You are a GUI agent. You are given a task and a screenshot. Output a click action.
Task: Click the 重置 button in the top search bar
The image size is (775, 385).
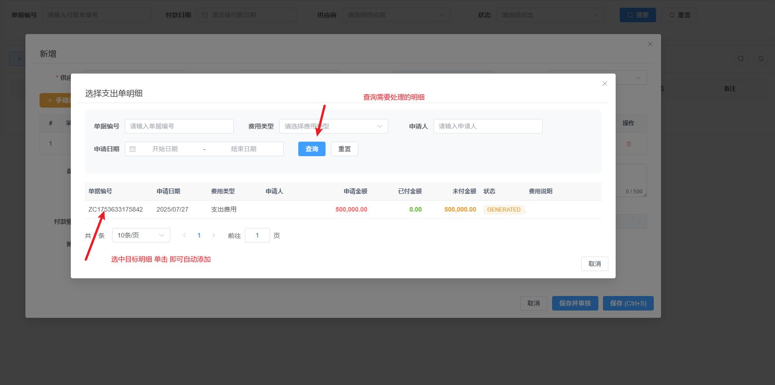pyautogui.click(x=679, y=15)
